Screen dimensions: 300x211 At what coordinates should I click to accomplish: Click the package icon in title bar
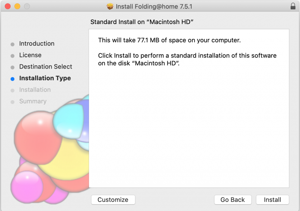pos(110,6)
